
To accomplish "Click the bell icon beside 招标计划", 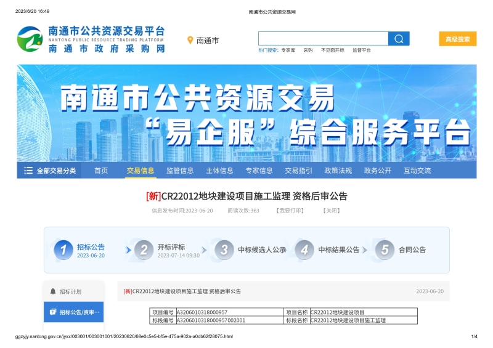I will (x=53, y=291).
